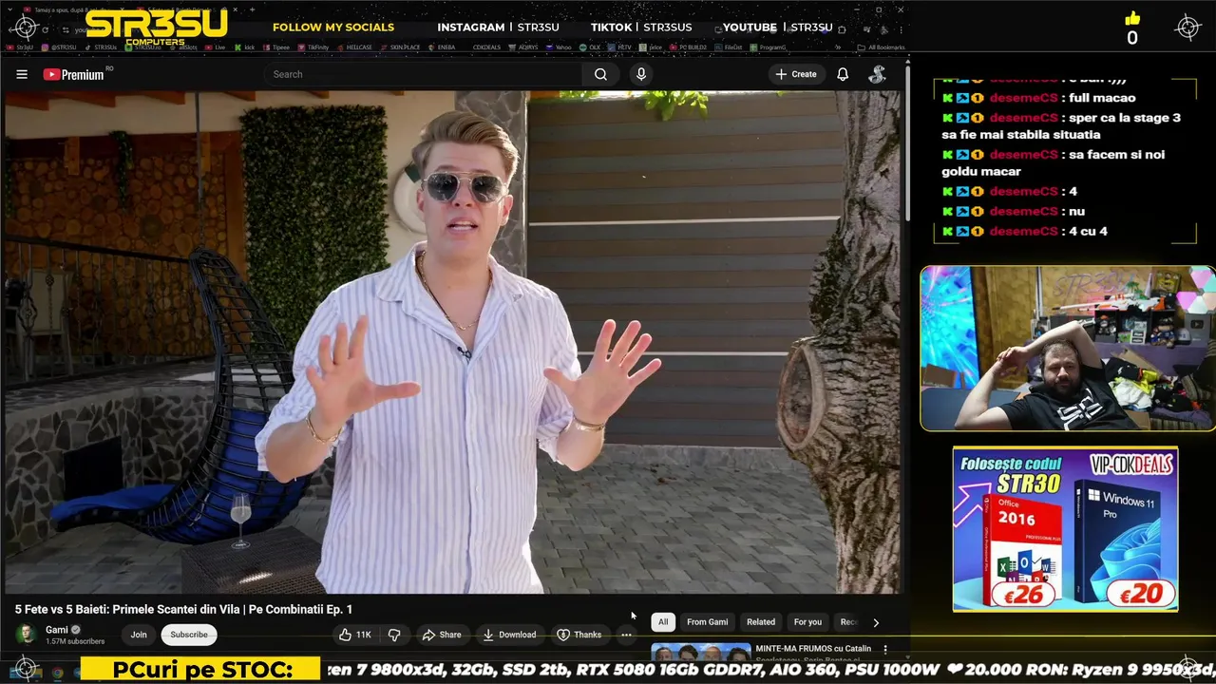Click the YouTube search input field
Viewport: 1216px width, 684px height.
[x=423, y=74]
